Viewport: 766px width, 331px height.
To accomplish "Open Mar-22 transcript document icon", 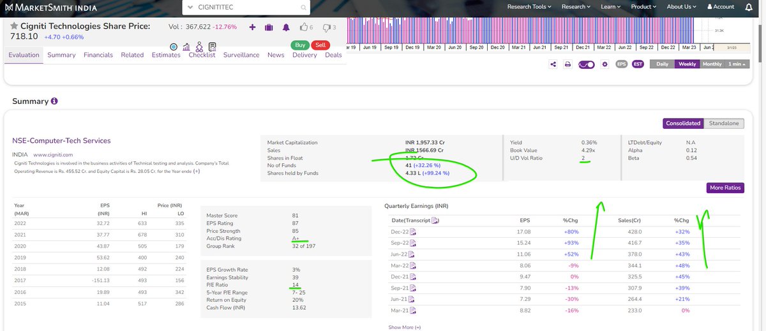I will [412, 265].
